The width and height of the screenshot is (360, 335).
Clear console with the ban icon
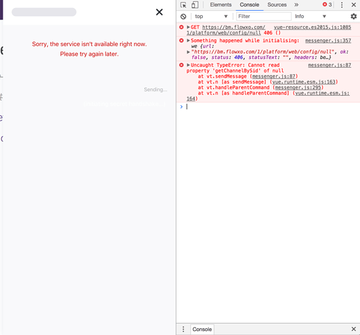[x=183, y=17]
